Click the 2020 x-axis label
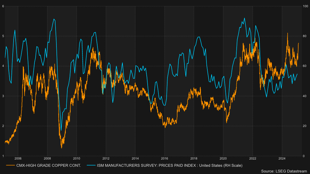Screen dimensions: 310x174 click(223, 158)
